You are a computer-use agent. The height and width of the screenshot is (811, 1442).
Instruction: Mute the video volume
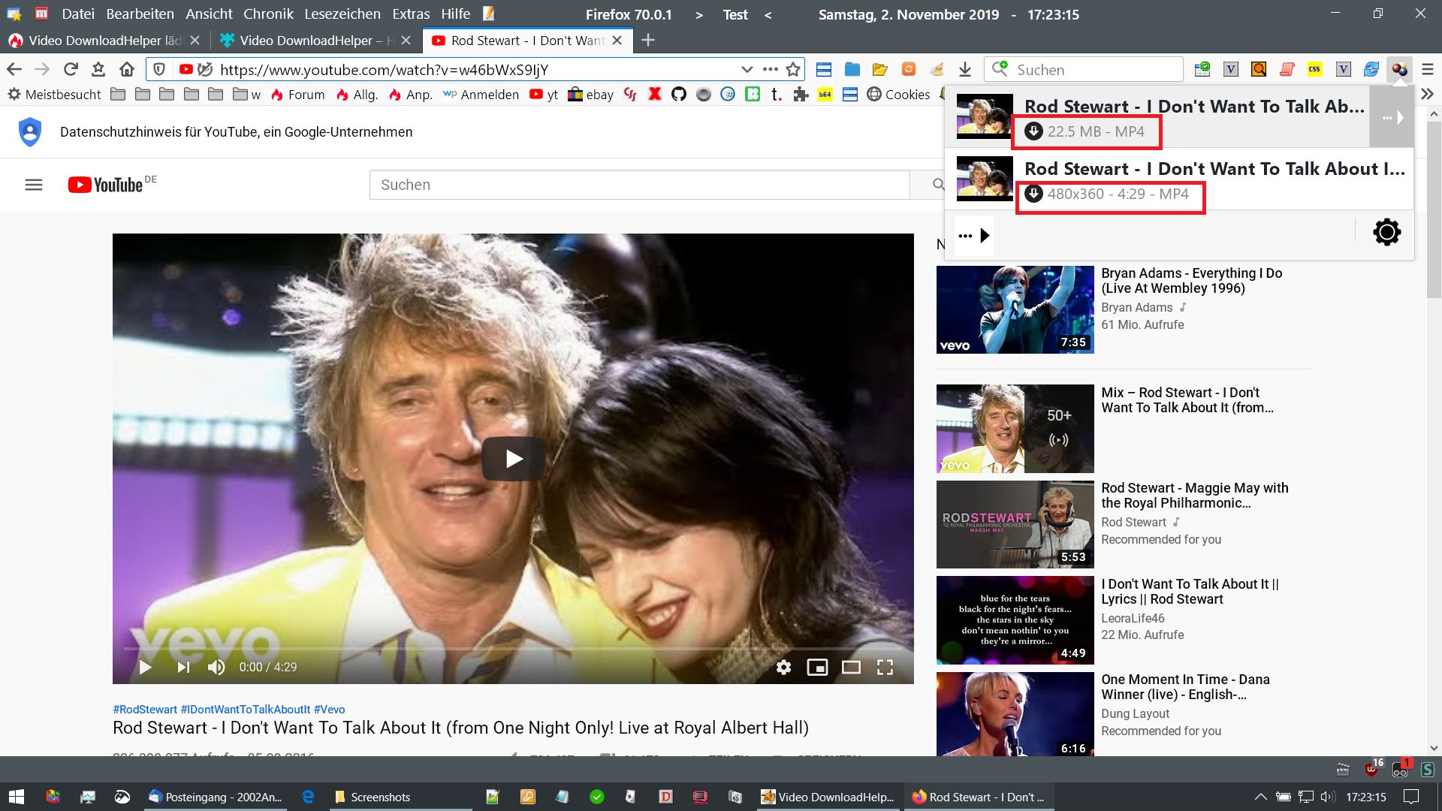216,667
